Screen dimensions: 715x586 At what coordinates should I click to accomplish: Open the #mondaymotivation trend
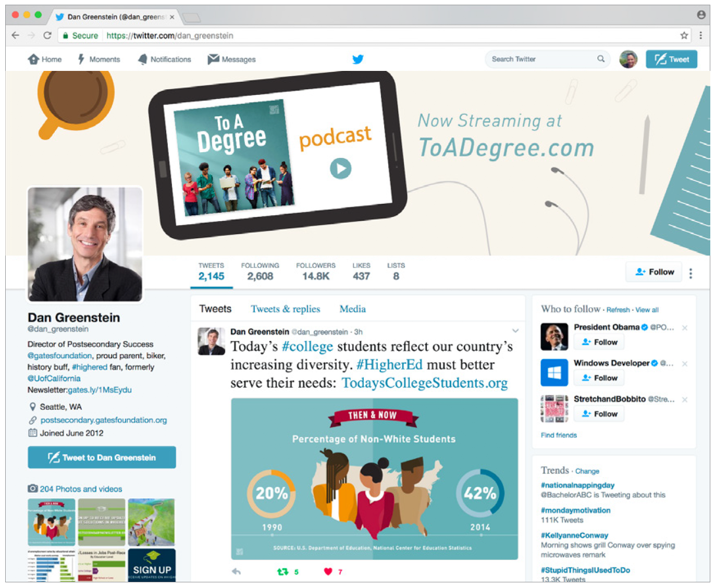pyautogui.click(x=575, y=510)
